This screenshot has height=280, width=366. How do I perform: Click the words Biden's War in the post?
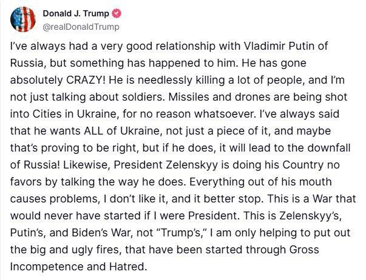(103, 233)
